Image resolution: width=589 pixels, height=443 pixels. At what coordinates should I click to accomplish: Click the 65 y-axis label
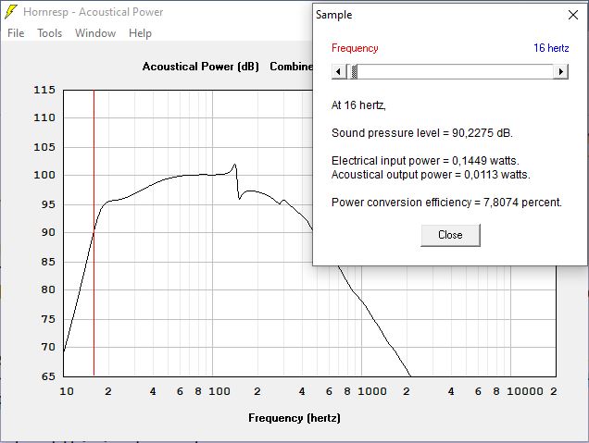click(48, 376)
